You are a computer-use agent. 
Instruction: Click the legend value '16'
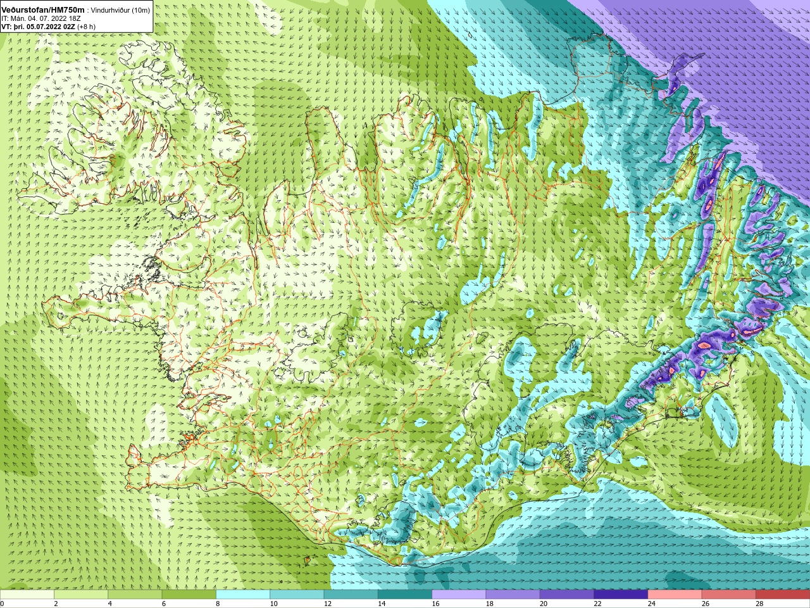(x=435, y=604)
